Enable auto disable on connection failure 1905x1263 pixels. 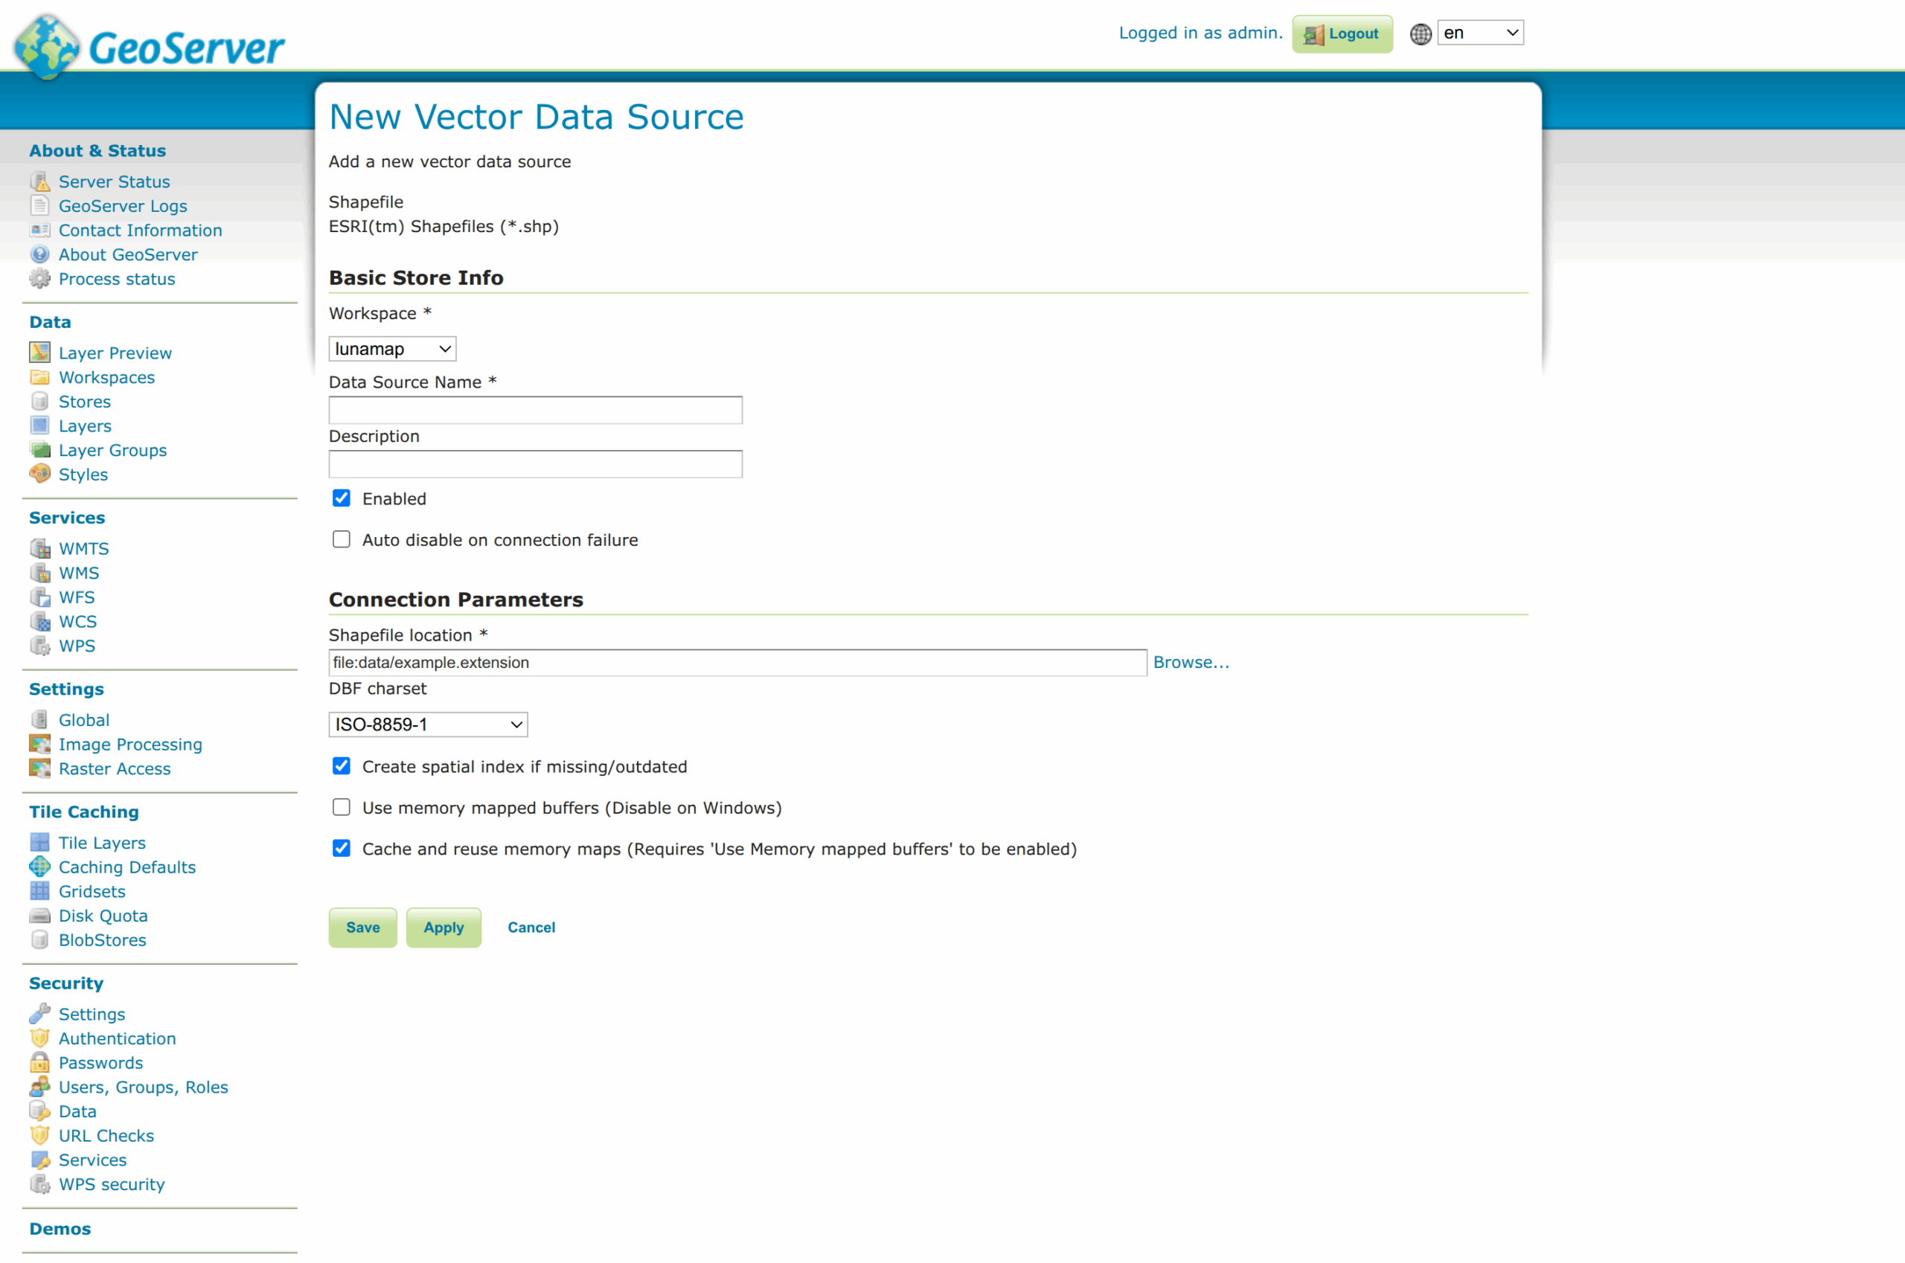(342, 540)
